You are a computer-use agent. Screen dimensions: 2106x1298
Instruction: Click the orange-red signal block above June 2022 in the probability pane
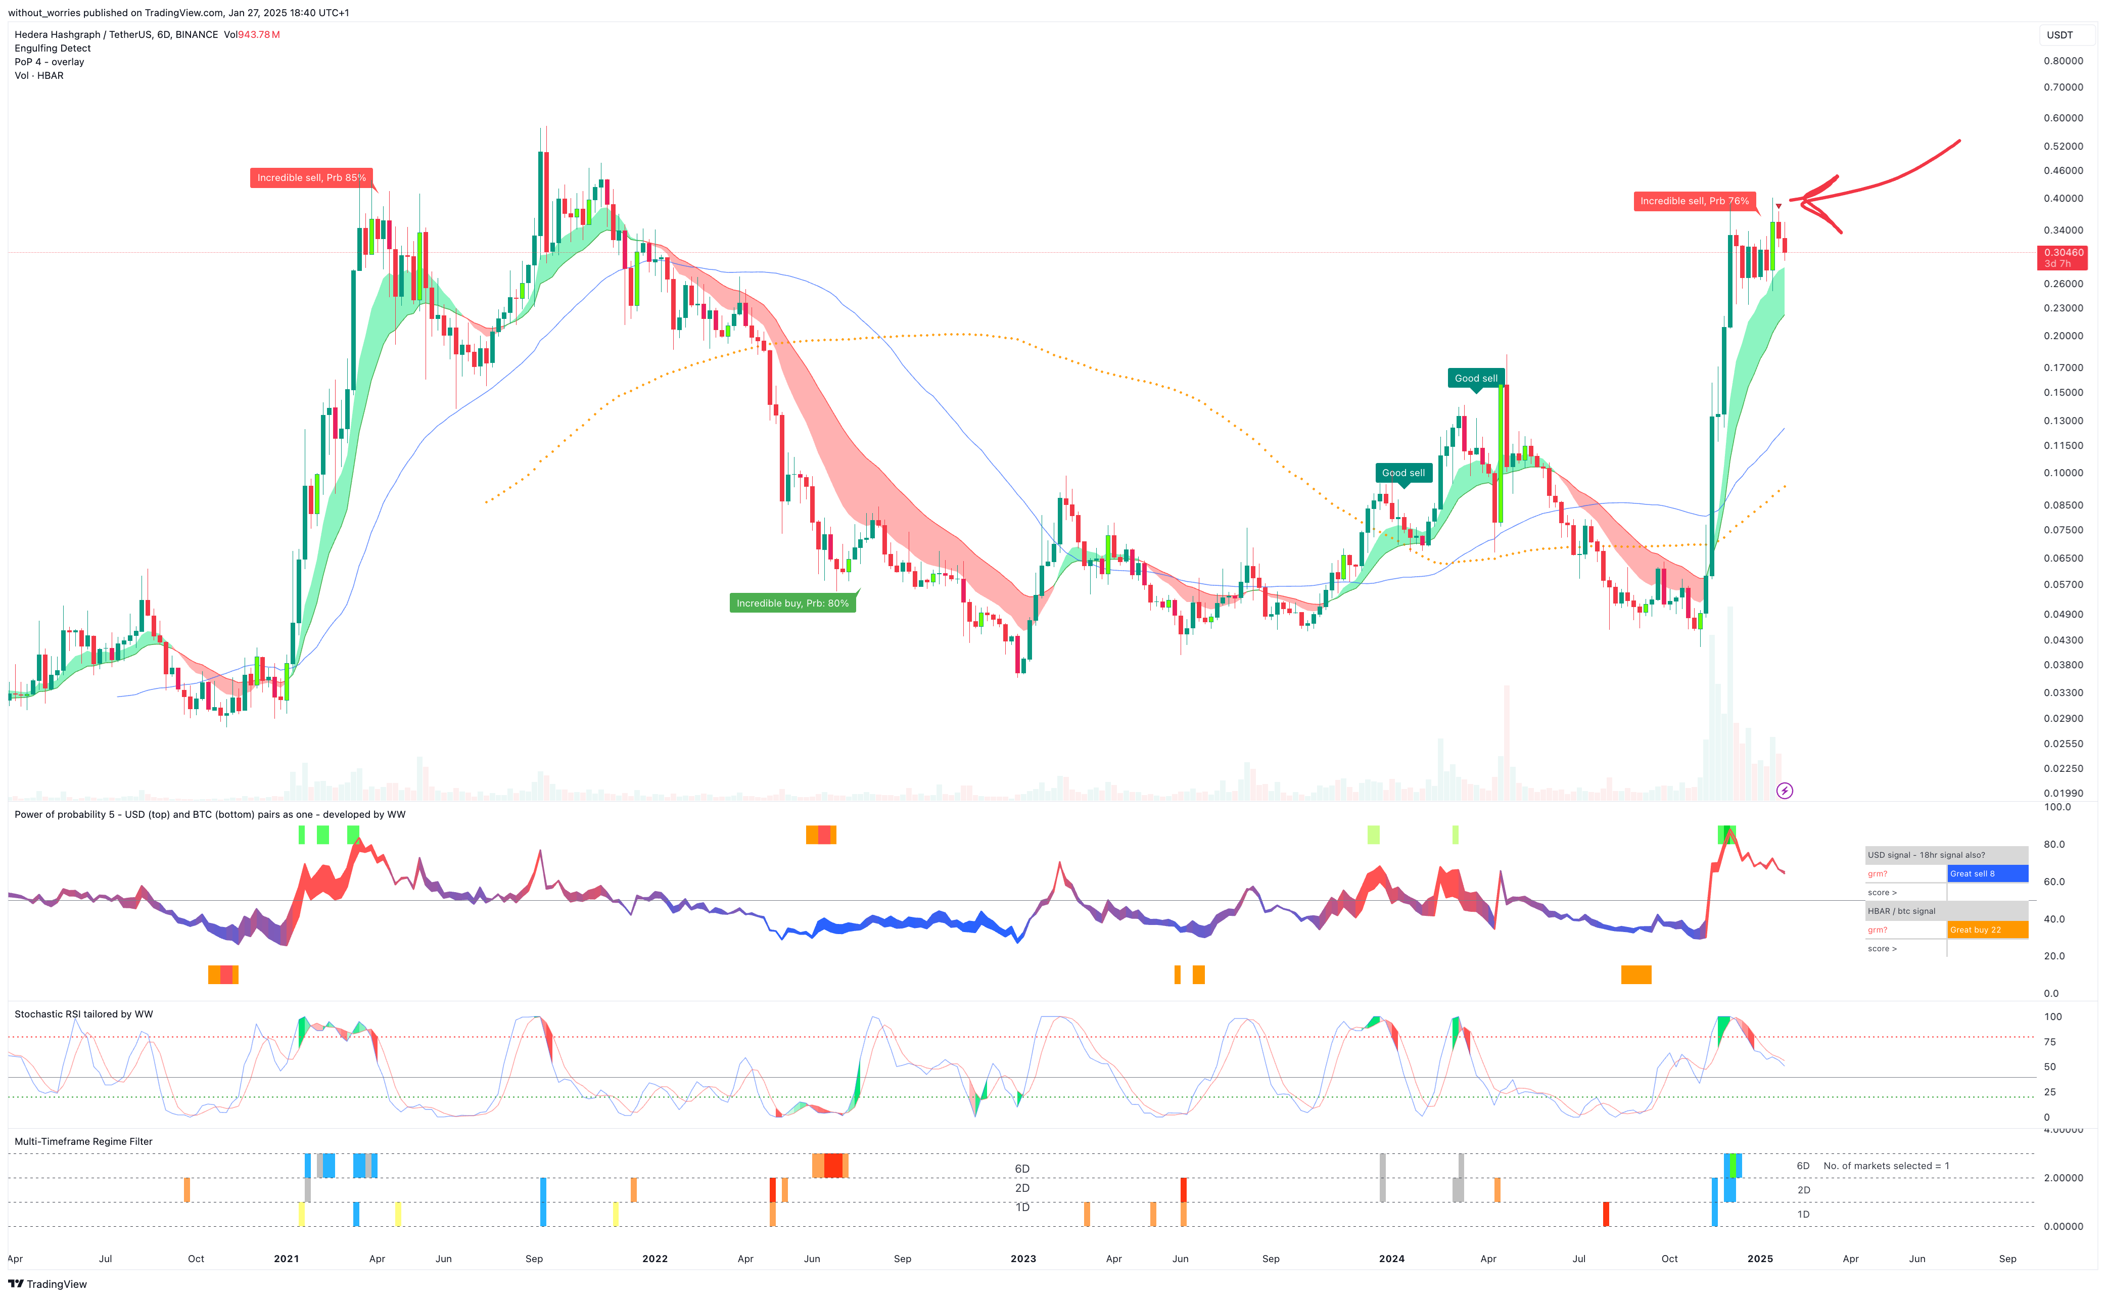(820, 835)
